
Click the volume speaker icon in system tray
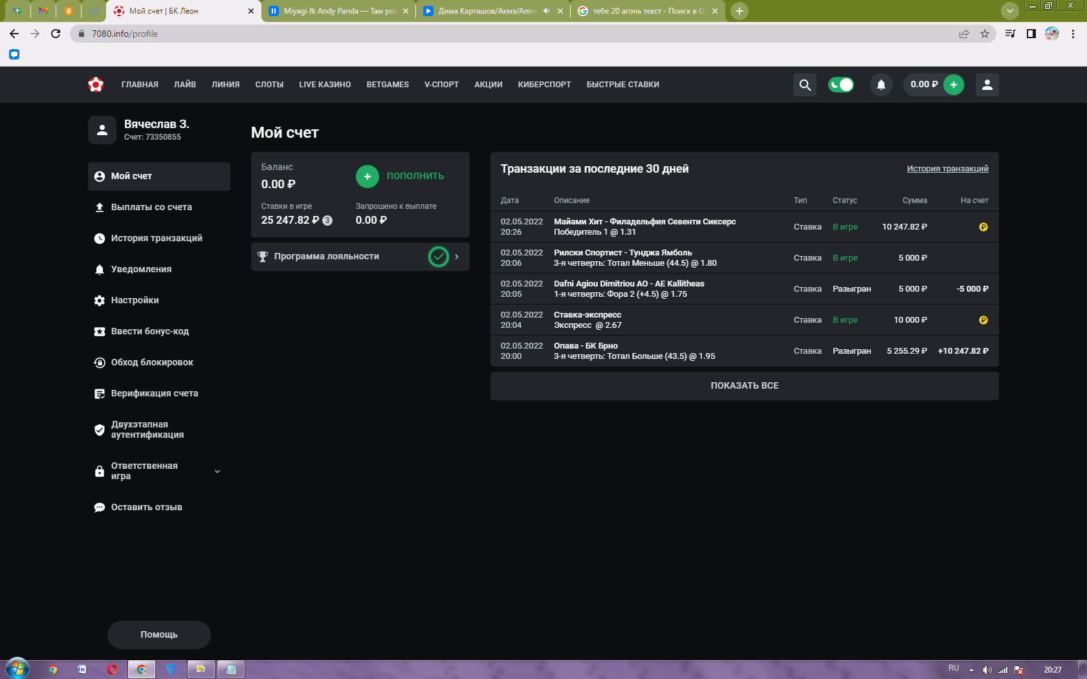(987, 670)
